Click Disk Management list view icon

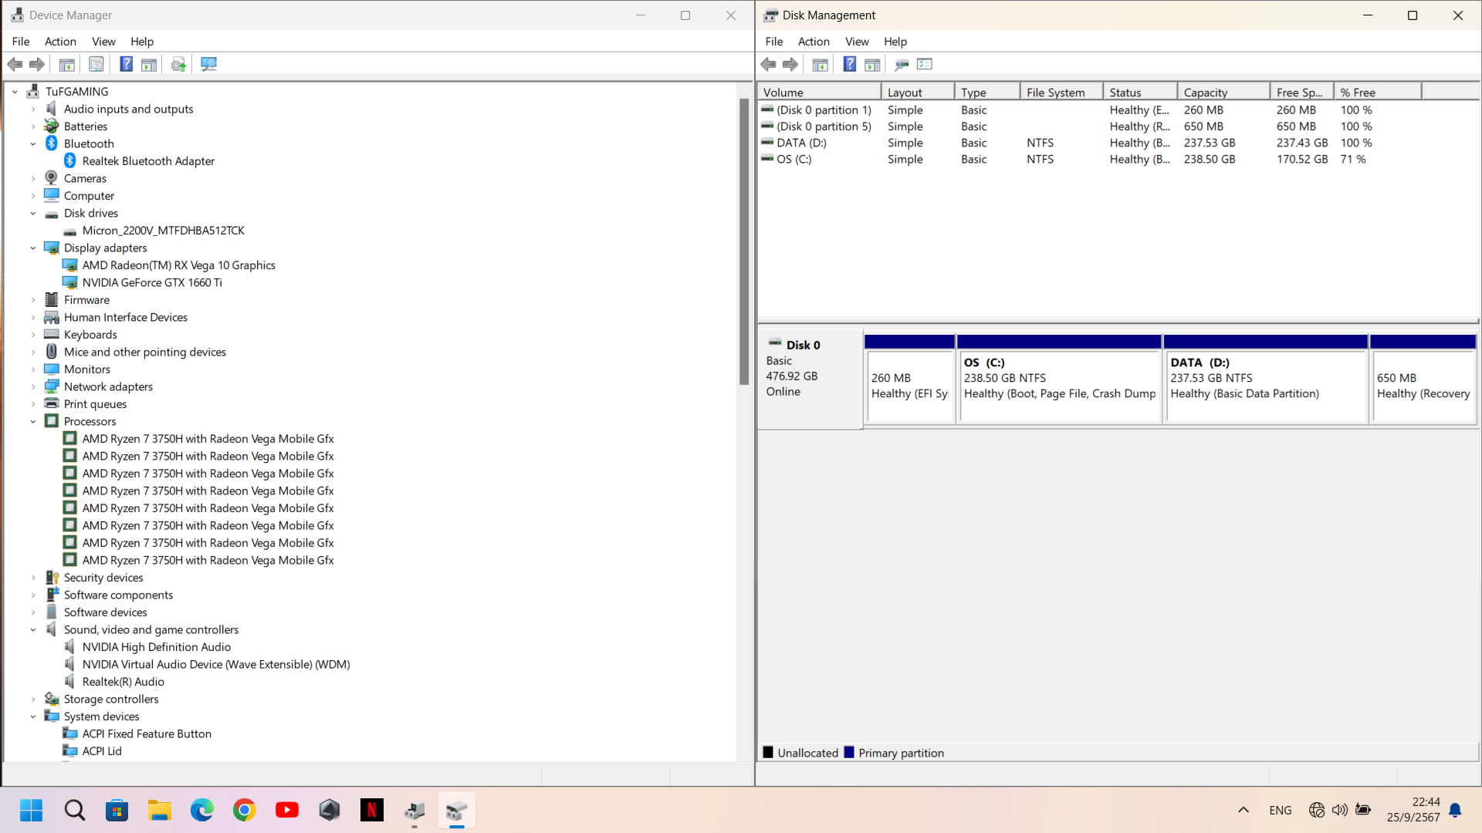coord(925,64)
